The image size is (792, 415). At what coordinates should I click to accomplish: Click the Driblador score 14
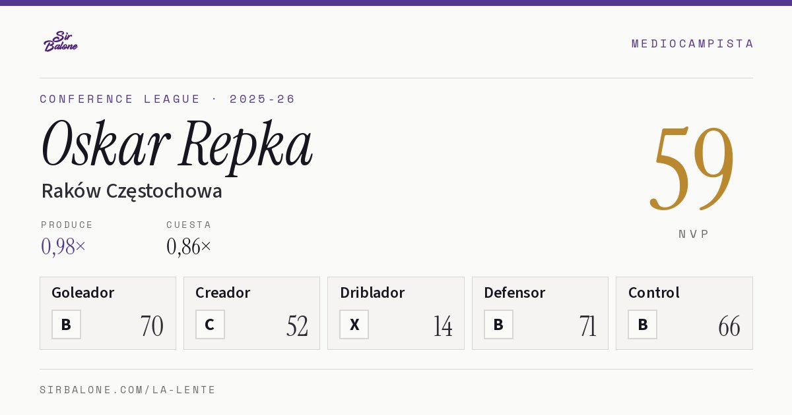(x=443, y=326)
